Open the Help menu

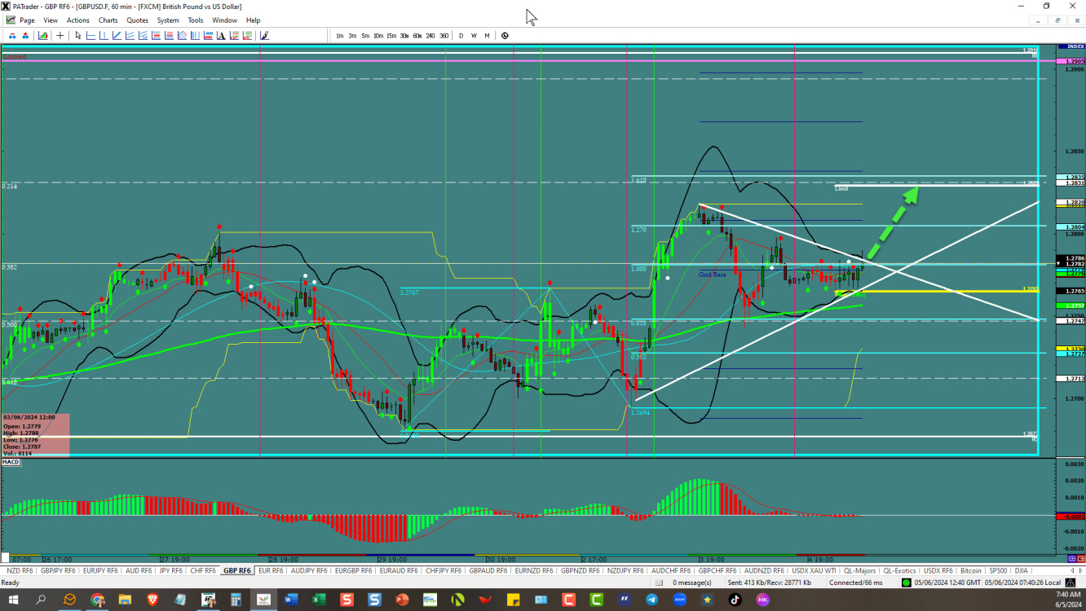(x=254, y=20)
